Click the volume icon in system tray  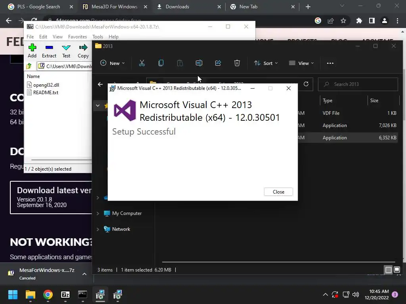click(x=356, y=294)
